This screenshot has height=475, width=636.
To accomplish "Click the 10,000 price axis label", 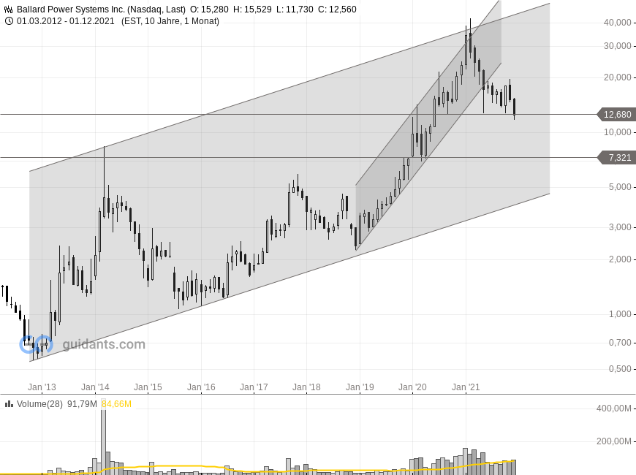I will point(617,132).
